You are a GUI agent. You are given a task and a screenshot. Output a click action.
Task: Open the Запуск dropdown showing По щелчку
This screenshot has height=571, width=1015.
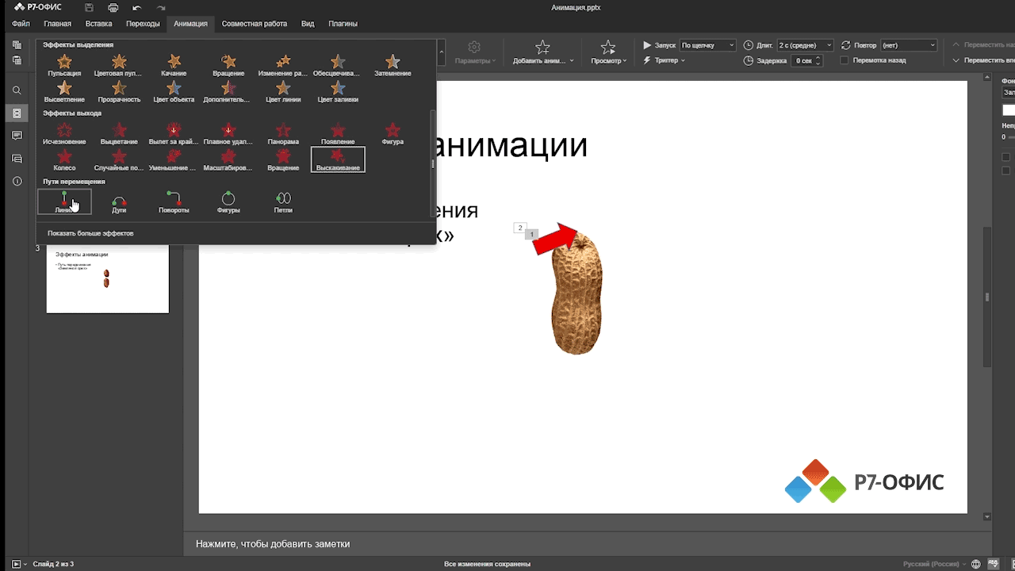[x=707, y=45]
